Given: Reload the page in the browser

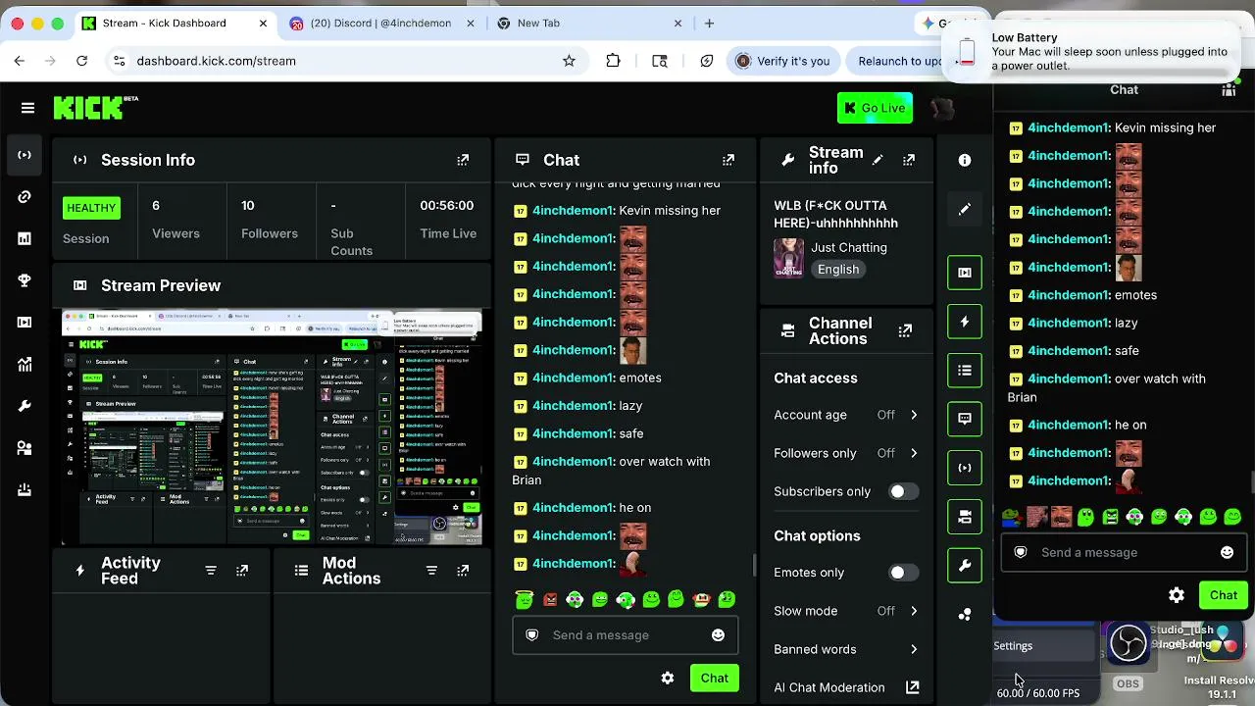Looking at the screenshot, I should point(81,61).
